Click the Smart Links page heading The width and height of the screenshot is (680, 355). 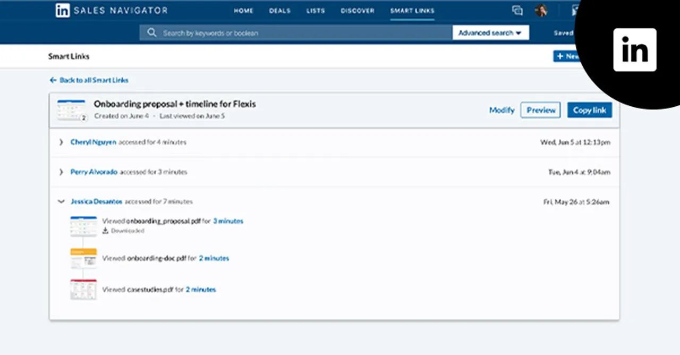pos(69,56)
